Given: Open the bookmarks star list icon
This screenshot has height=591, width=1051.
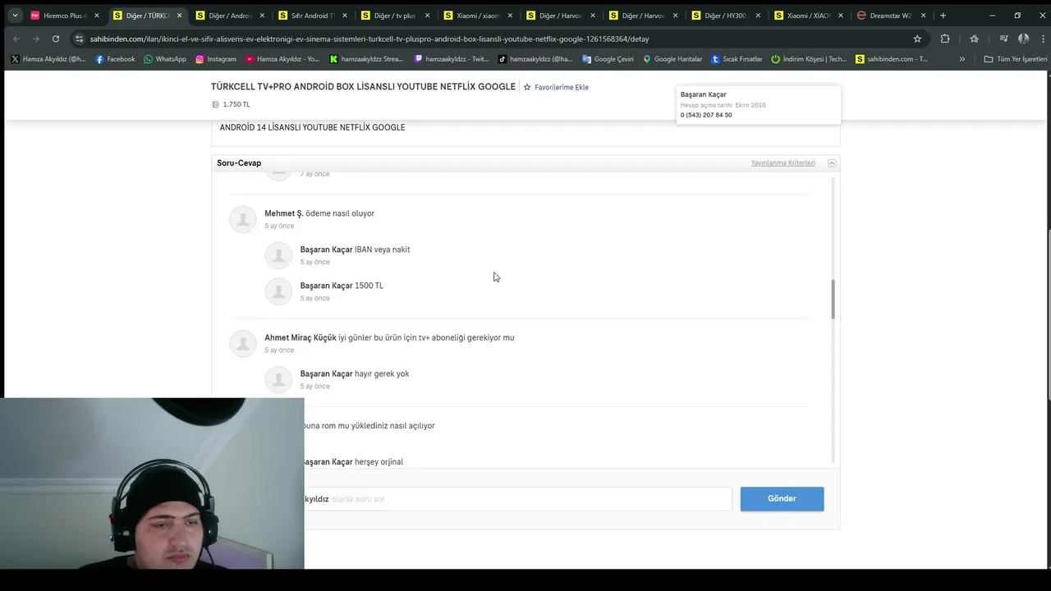Looking at the screenshot, I should click(x=974, y=39).
